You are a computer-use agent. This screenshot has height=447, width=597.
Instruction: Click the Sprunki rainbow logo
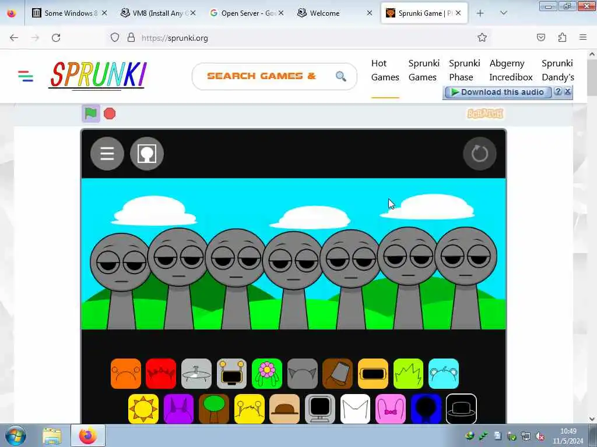[97, 75]
